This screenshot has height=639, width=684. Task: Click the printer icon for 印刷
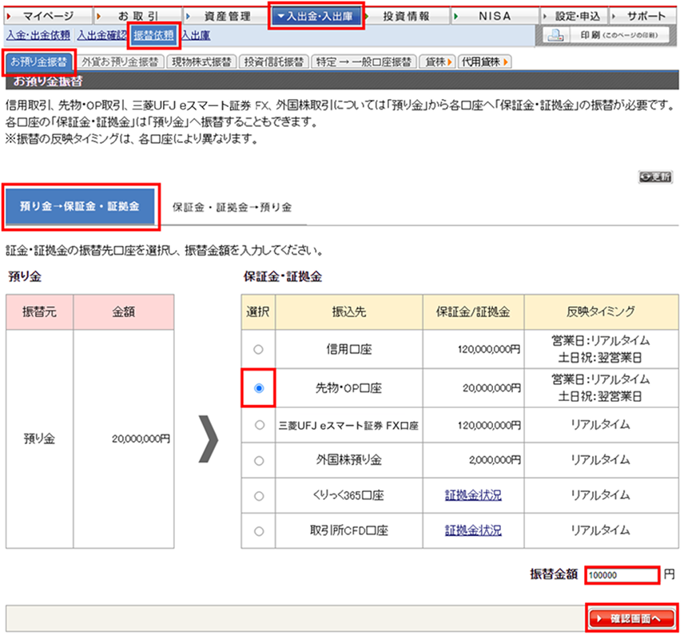pyautogui.click(x=558, y=36)
